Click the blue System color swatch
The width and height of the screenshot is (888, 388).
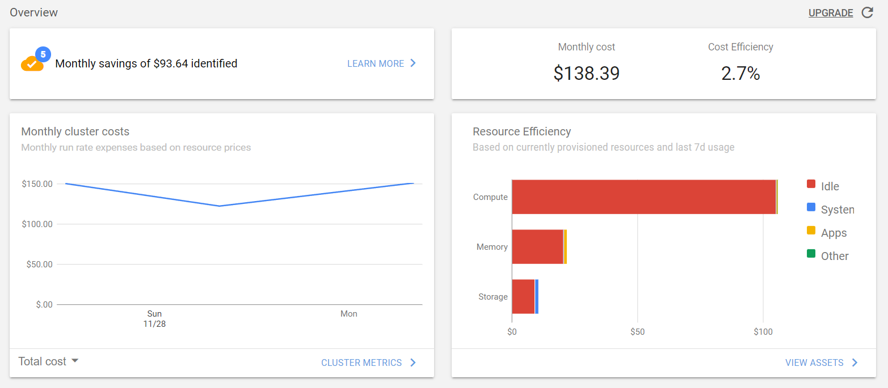(811, 208)
